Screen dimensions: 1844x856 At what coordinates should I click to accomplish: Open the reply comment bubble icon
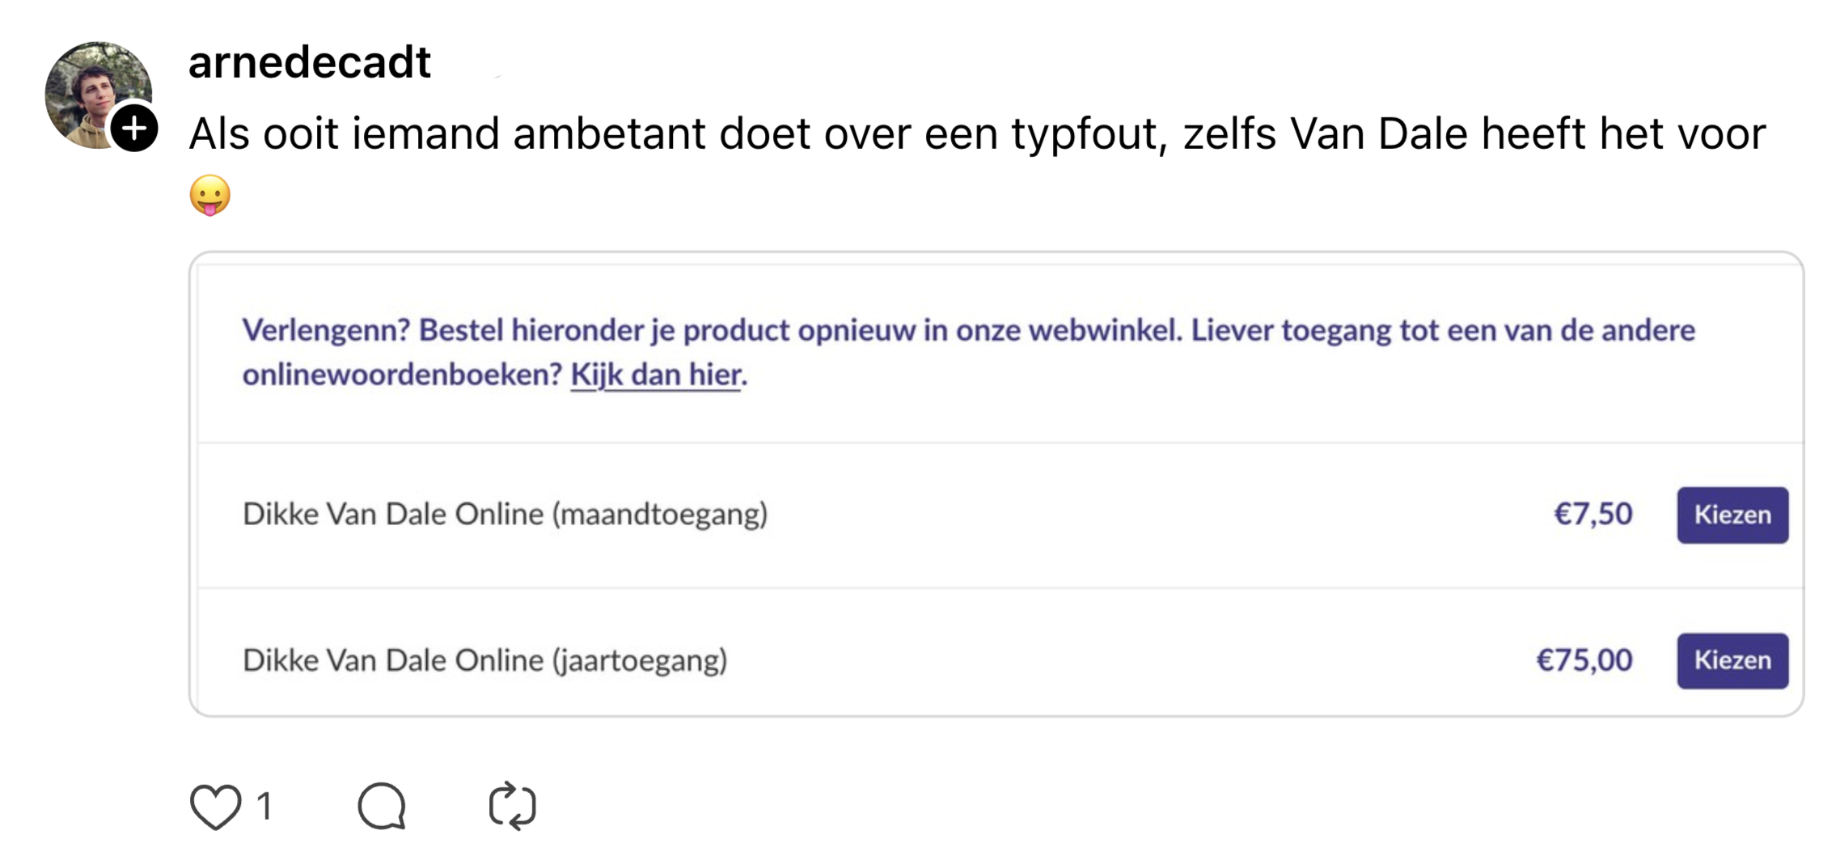click(x=382, y=807)
